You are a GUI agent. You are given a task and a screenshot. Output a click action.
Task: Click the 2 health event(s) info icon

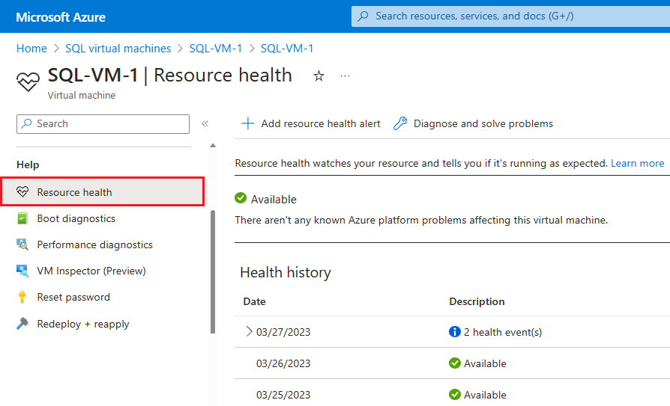(x=454, y=332)
